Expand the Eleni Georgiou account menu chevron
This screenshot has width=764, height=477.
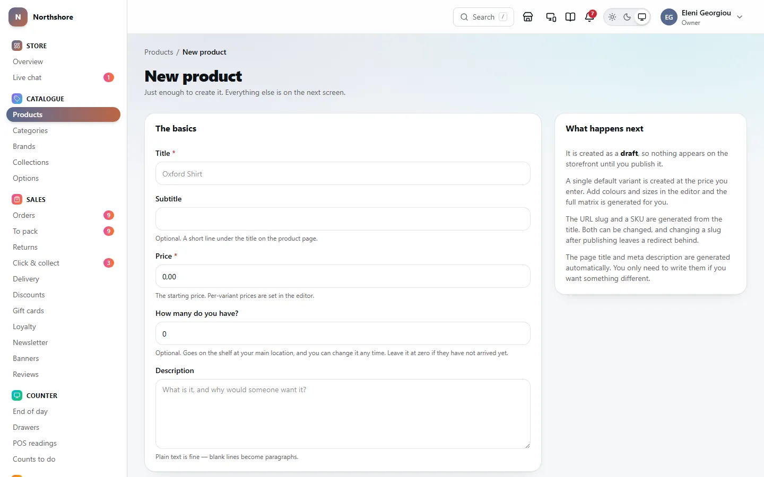[x=740, y=17]
